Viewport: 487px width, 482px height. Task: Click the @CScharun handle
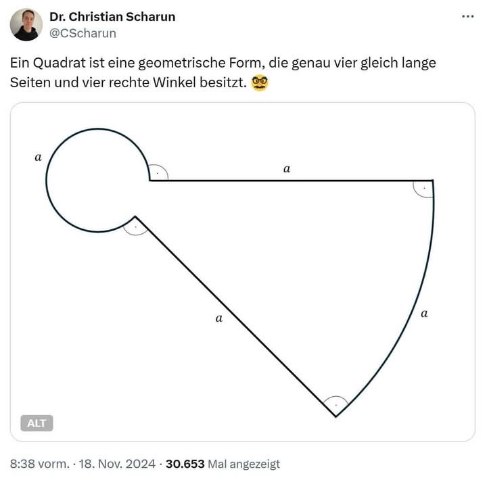[83, 32]
